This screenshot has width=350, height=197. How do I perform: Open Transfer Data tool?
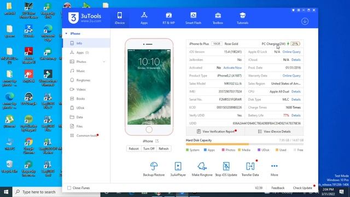(x=250, y=169)
